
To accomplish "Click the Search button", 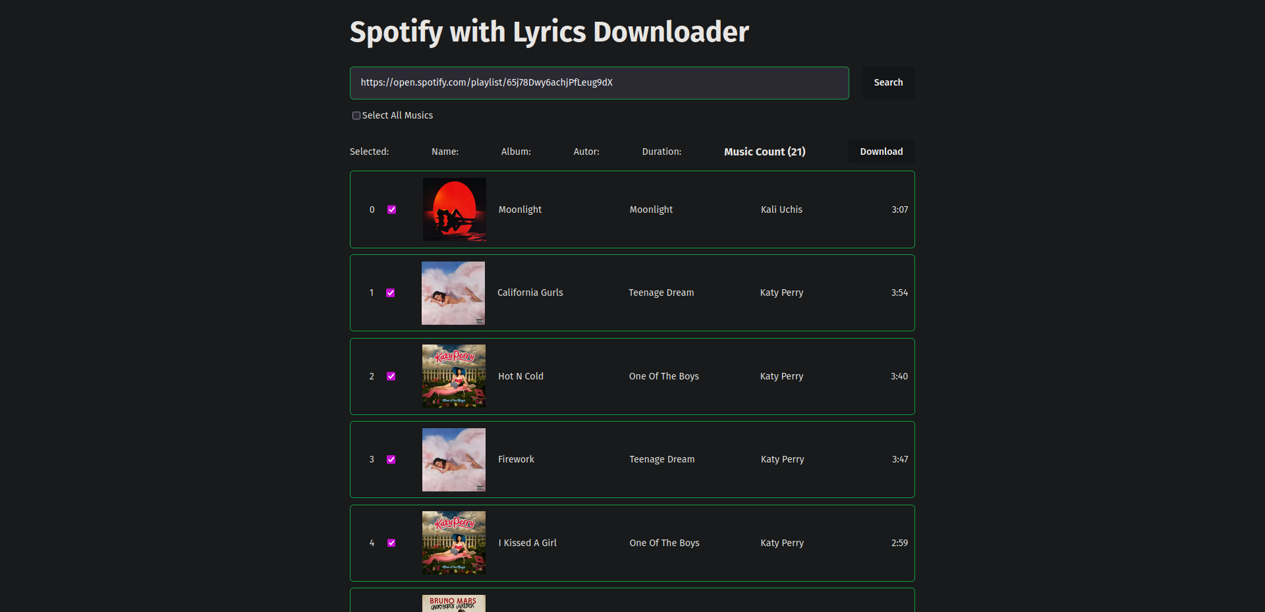I will coord(888,83).
